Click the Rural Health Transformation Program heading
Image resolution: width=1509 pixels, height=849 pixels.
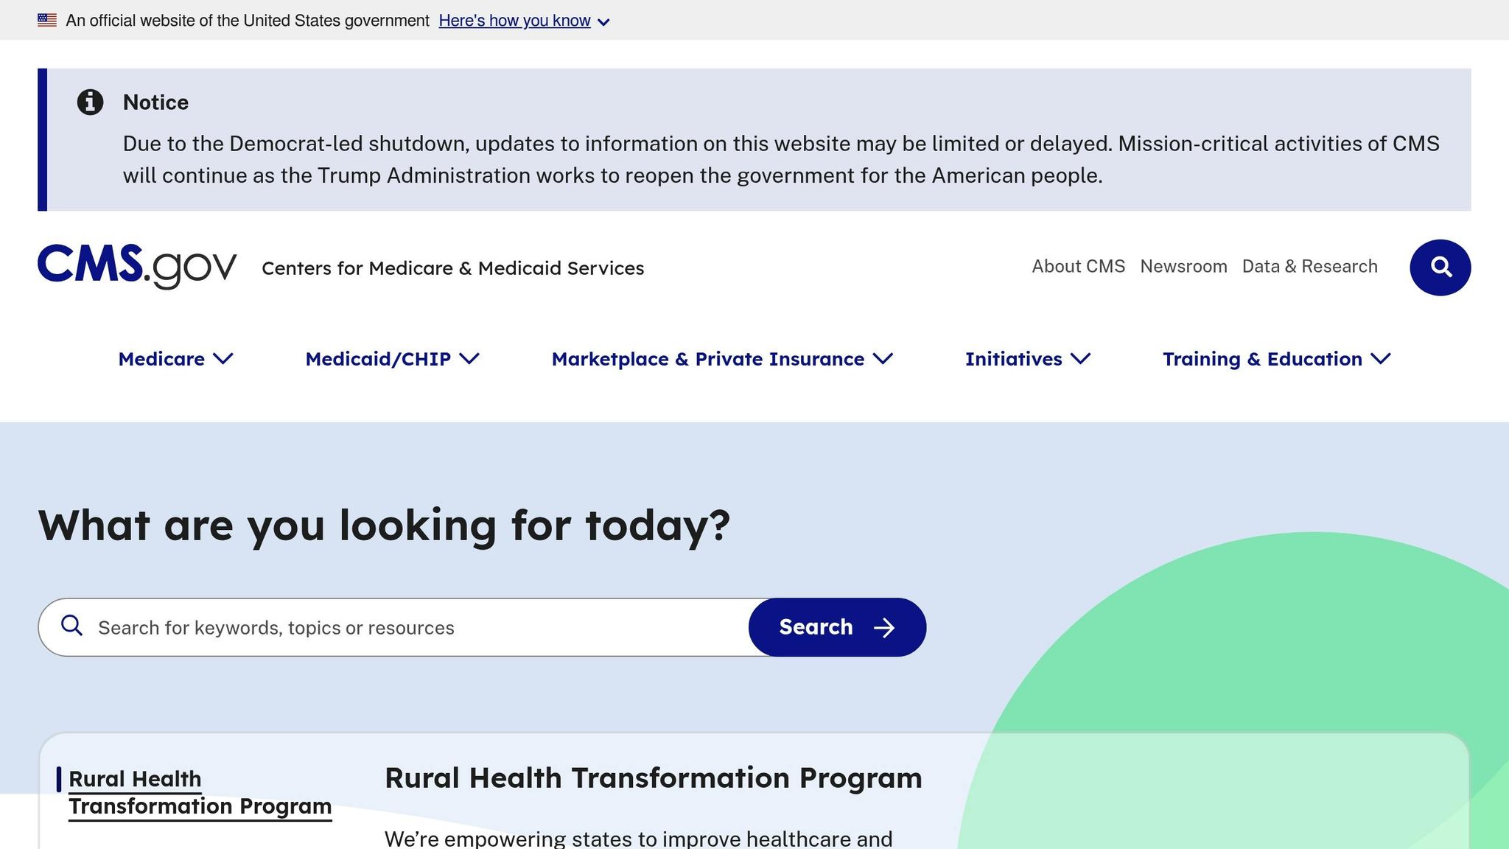(653, 778)
